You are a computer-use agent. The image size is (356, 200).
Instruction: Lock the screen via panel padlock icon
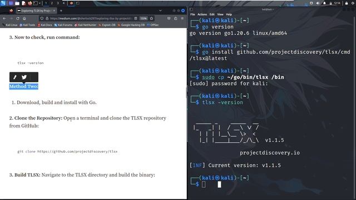click(347, 3)
